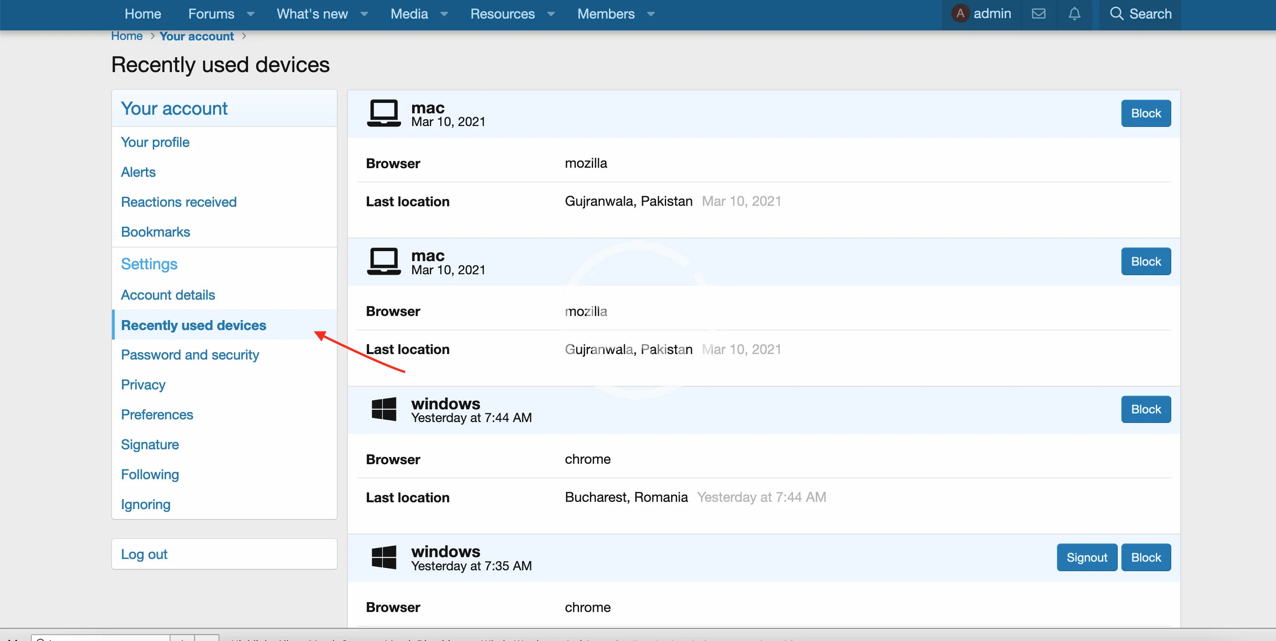
Task: Block the first mac device
Action: click(1145, 113)
